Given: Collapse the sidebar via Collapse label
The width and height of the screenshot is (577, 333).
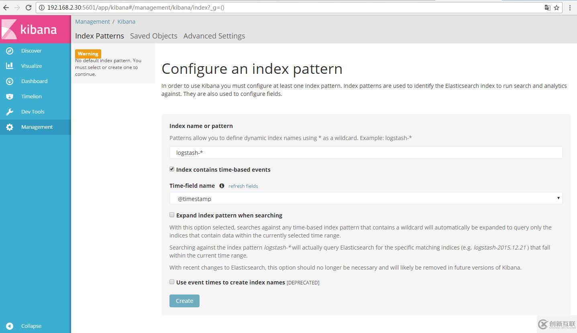Looking at the screenshot, I should [x=31, y=326].
